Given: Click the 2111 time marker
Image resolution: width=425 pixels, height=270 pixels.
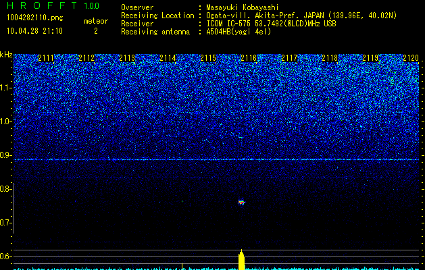Looking at the screenshot, I should [46, 58].
